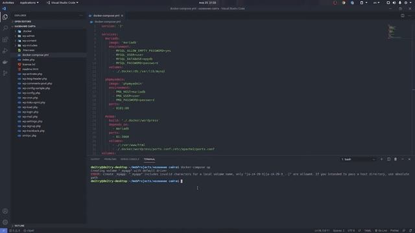Open Explorer panel more actions (ellipsis)
415x233 pixels.
tap(81, 16)
